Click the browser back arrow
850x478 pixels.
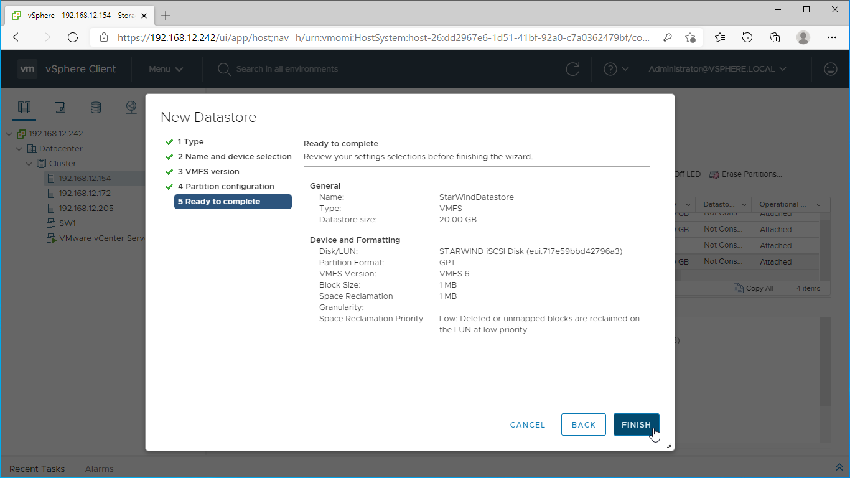[x=18, y=37]
